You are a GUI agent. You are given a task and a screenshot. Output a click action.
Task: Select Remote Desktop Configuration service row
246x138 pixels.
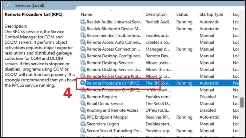point(113,56)
